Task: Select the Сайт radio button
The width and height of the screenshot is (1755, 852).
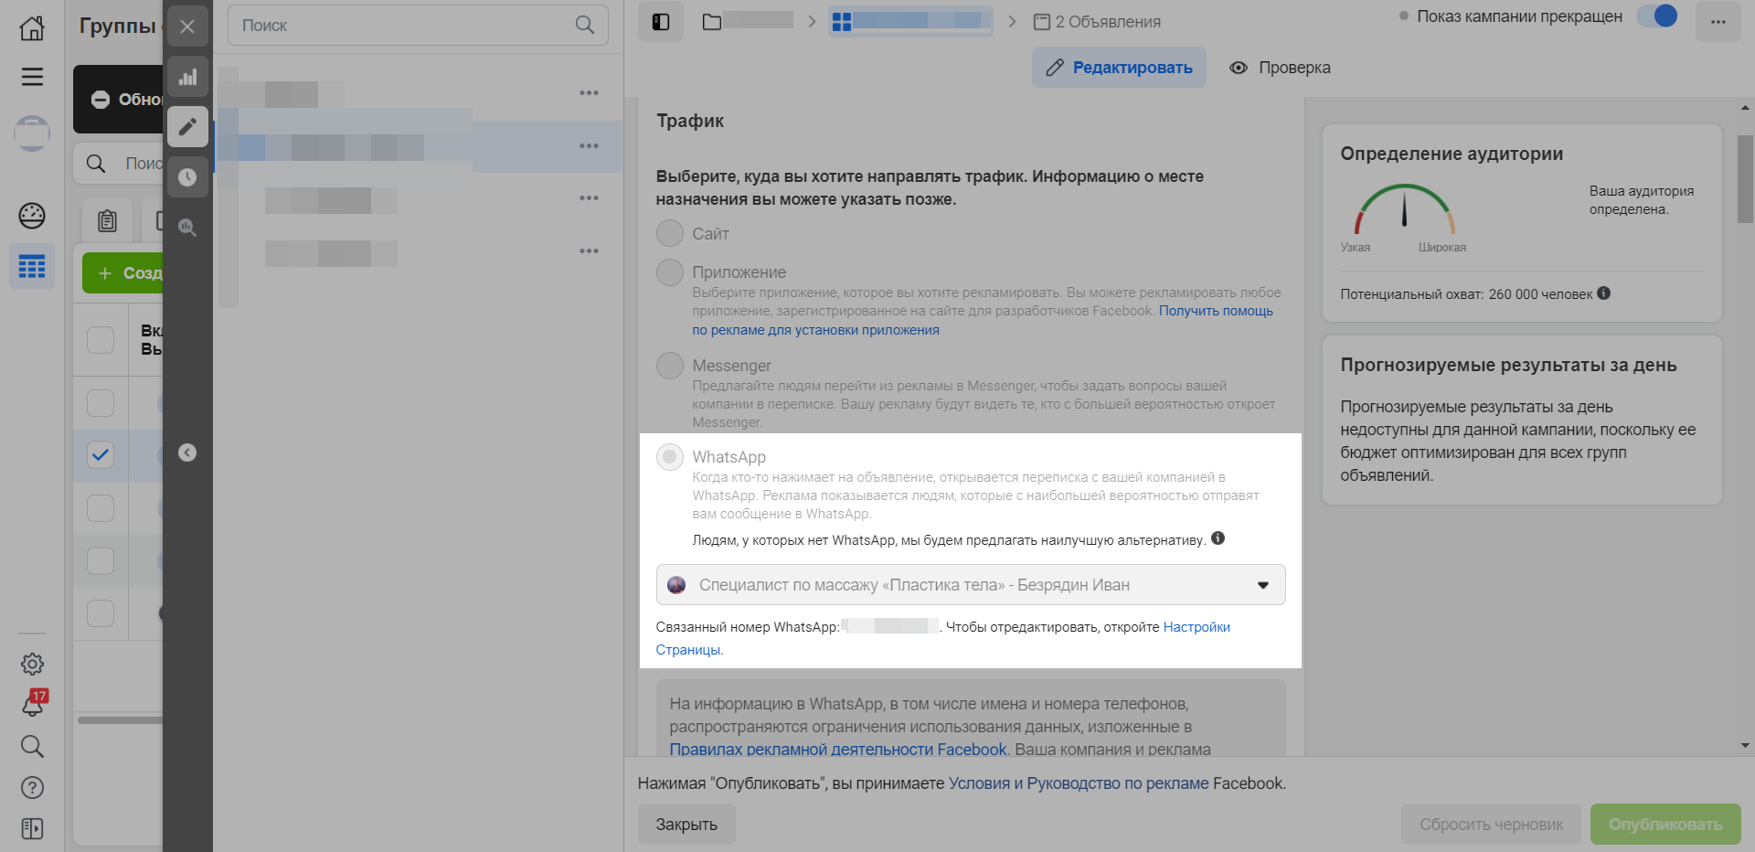Action: pos(670,233)
